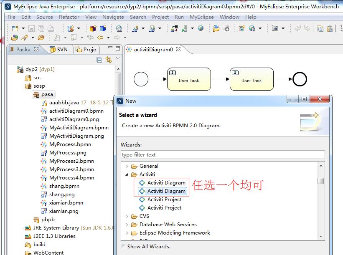Select the highlighted second Activiti Diagram wizard

162,191
